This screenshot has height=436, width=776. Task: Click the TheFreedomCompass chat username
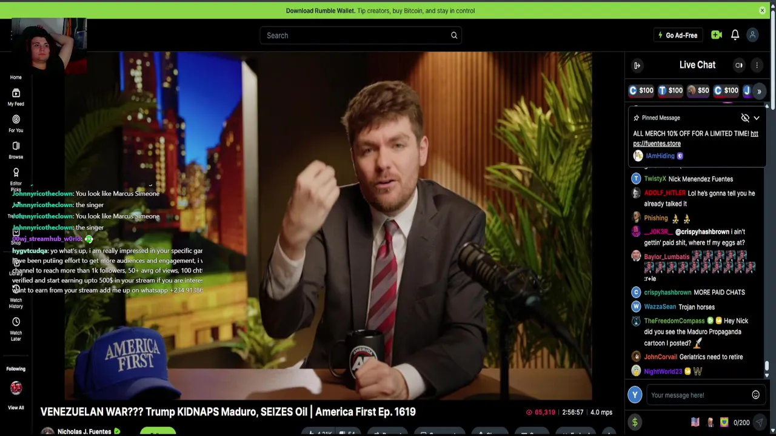674,321
